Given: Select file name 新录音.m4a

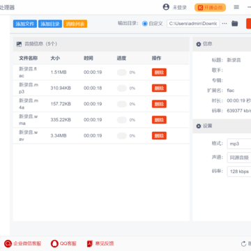Looking at the screenshot, I should pos(29,104).
